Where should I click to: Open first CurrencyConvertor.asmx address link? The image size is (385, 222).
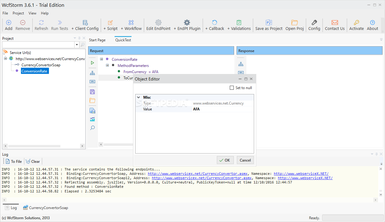click(x=197, y=174)
